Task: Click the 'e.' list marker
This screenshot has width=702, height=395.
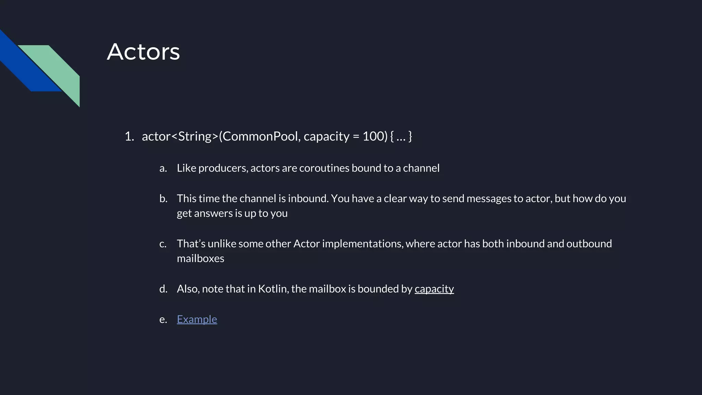Action: (163, 320)
